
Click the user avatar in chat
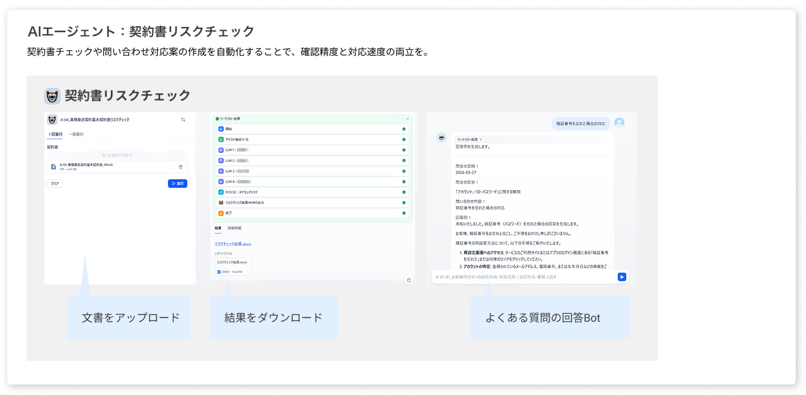(x=619, y=122)
